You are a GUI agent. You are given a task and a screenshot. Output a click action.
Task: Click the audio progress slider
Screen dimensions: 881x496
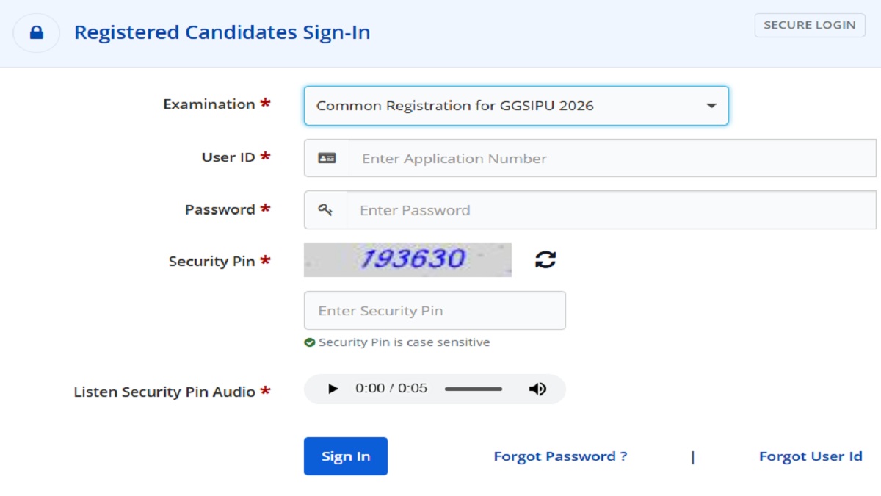pyautogui.click(x=474, y=389)
